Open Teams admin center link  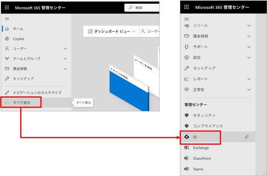click(218, 169)
